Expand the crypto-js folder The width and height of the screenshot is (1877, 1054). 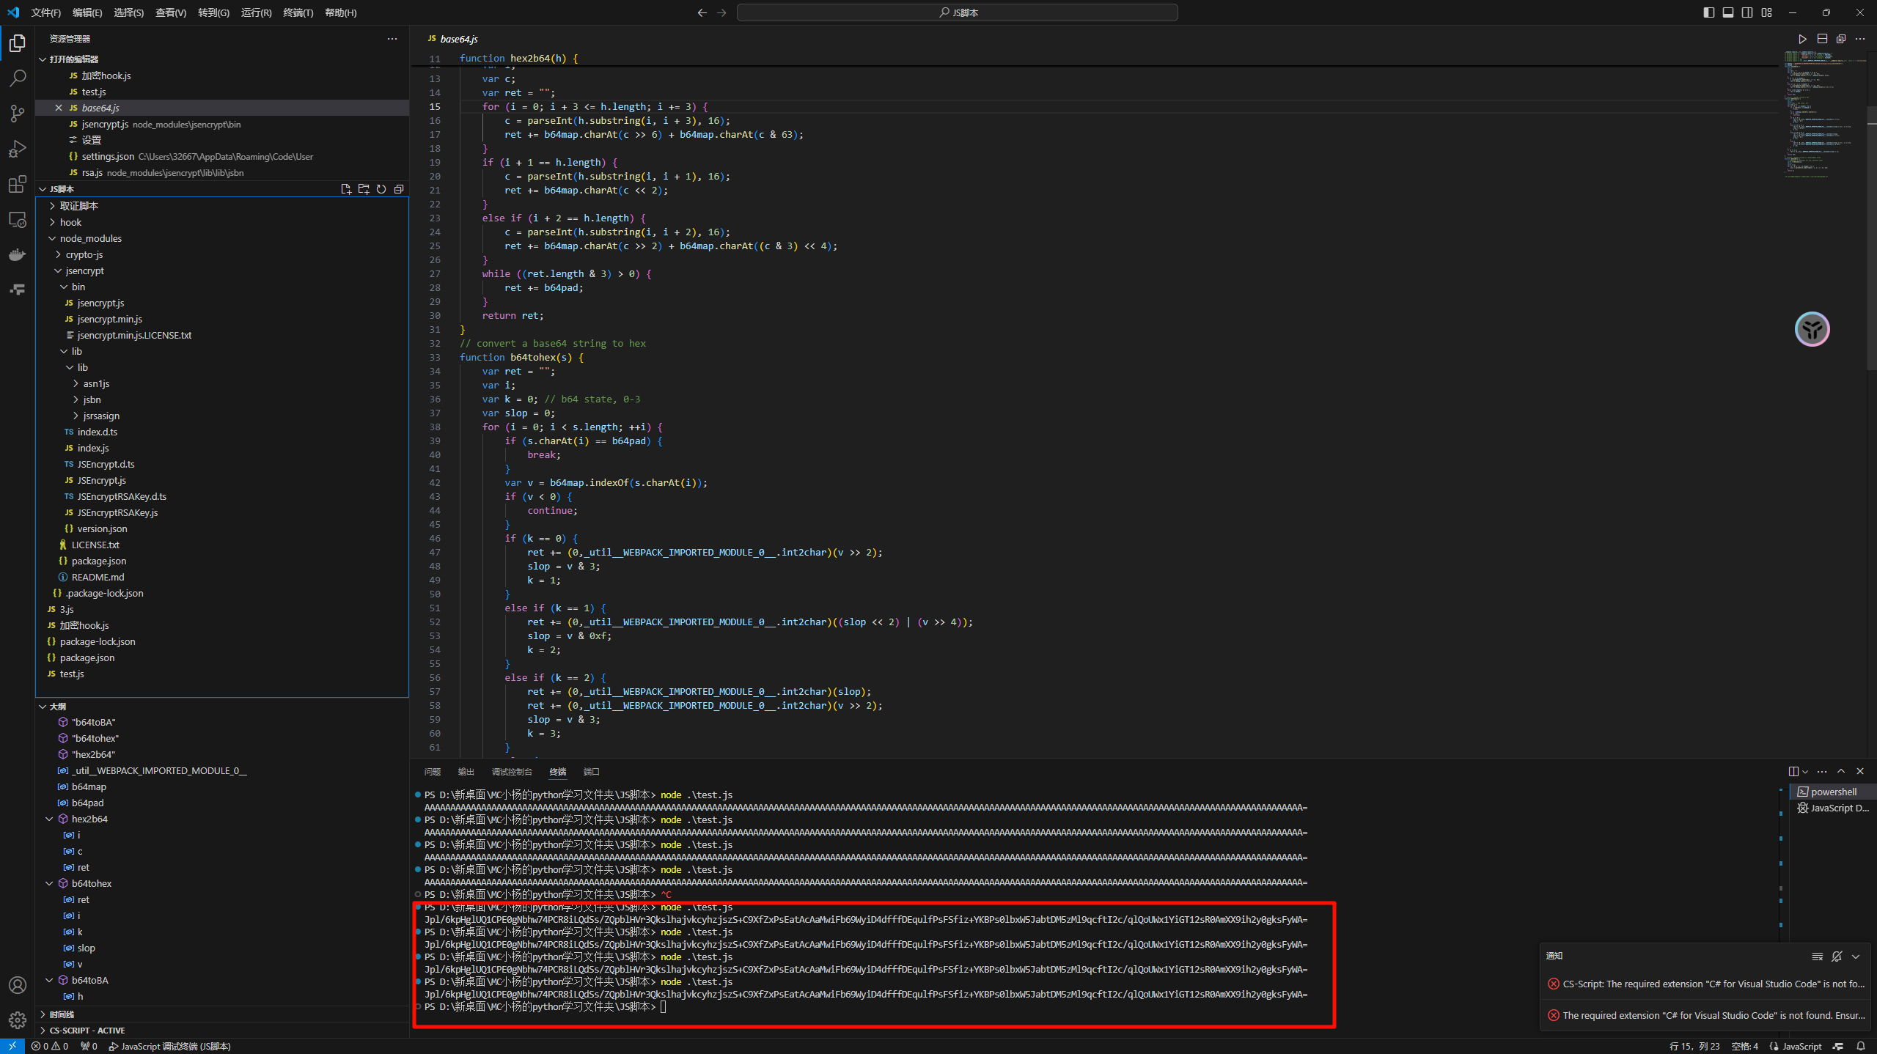pos(84,254)
